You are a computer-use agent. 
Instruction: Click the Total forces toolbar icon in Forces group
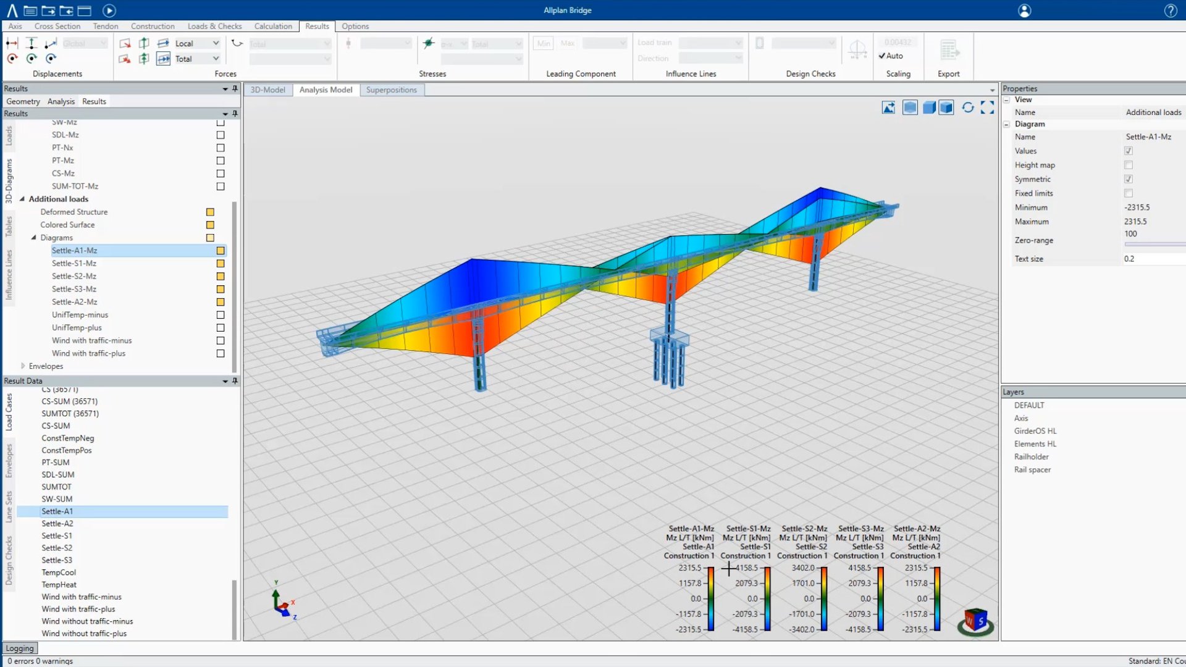164,59
